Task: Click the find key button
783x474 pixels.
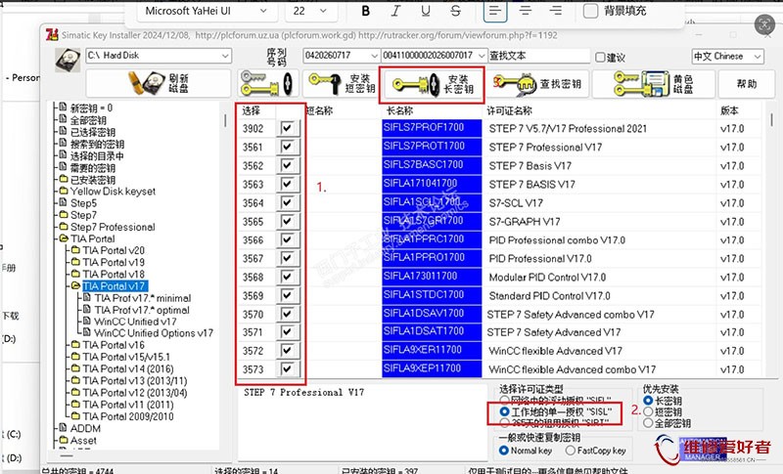Action: click(x=539, y=83)
